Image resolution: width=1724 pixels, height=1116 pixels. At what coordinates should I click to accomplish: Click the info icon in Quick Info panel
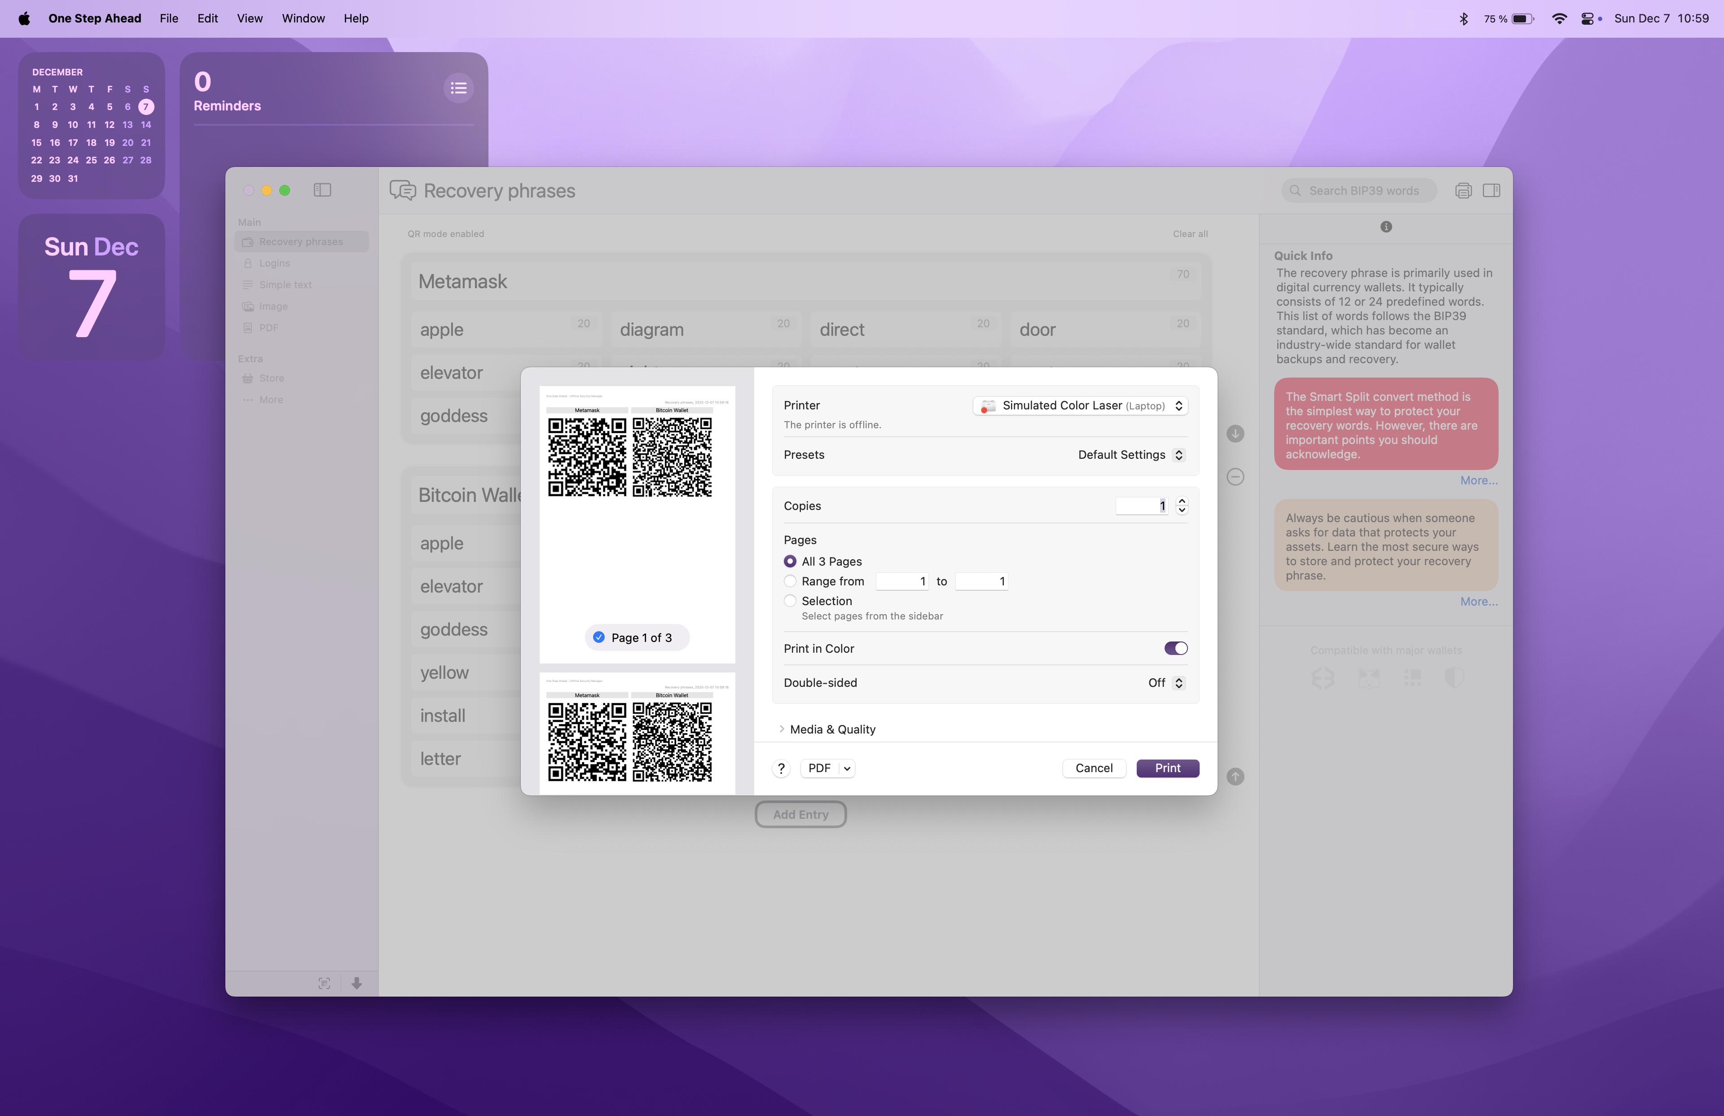tap(1386, 227)
